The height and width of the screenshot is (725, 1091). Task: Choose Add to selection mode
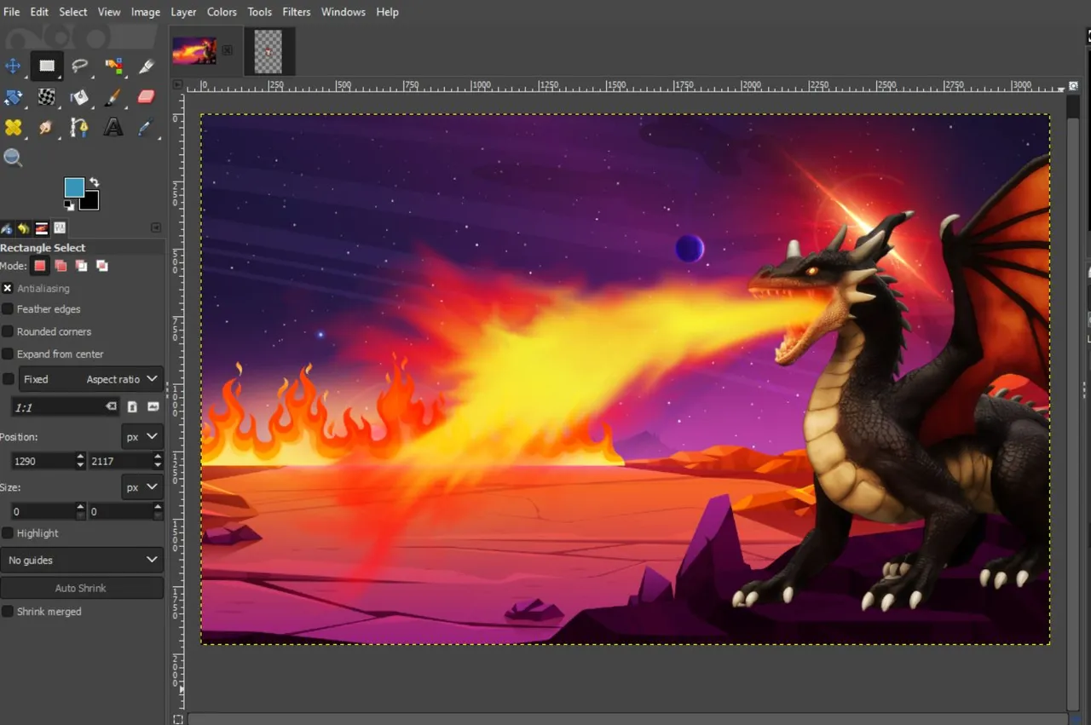click(x=61, y=266)
